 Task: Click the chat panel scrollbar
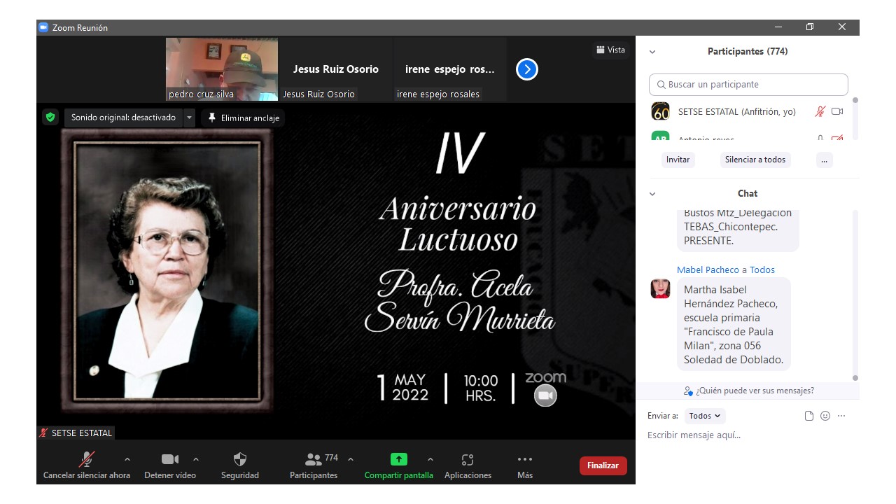[x=855, y=294]
